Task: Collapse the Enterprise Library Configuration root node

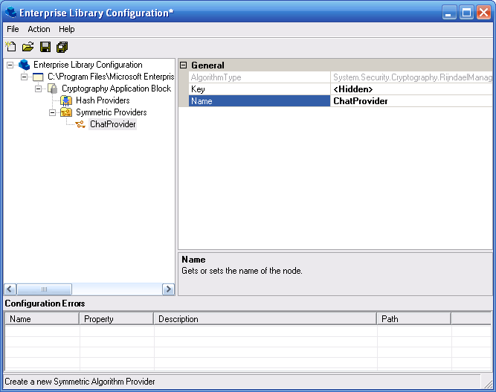Action: click(x=10, y=65)
